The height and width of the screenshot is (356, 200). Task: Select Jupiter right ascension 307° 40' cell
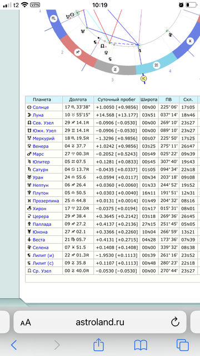coord(168,162)
